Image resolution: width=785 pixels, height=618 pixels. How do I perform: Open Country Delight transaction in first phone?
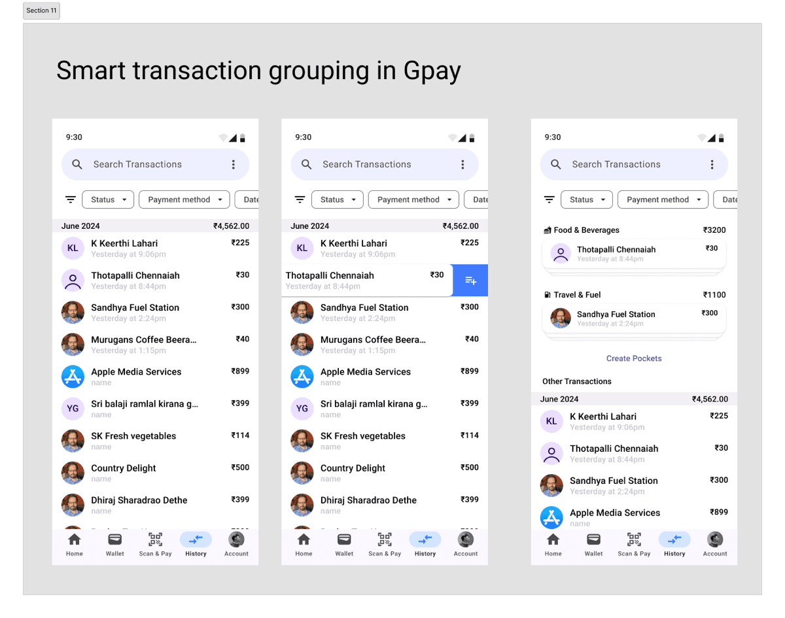coord(155,473)
